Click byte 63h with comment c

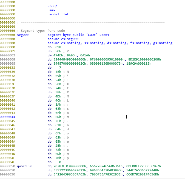click(x=58, y=109)
